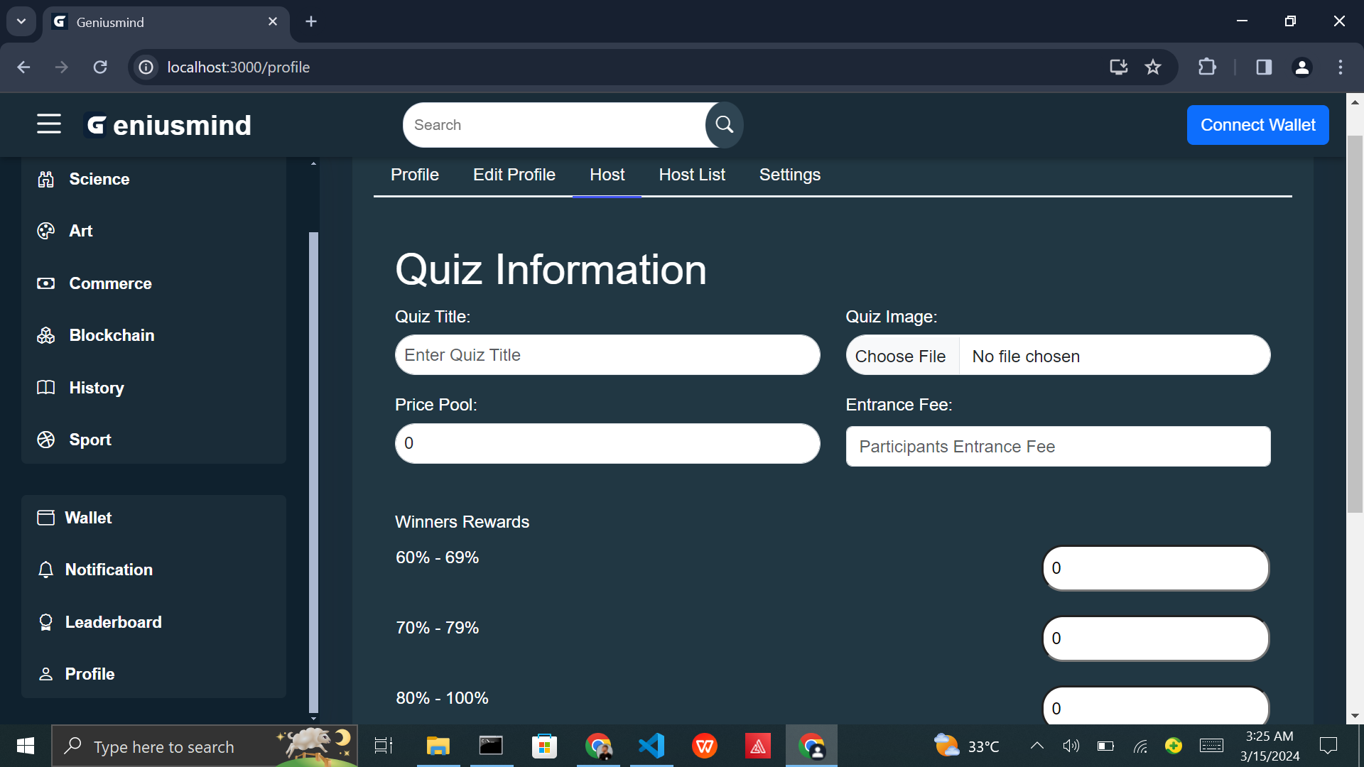
Task: Bookmark this page with star icon
Action: tap(1152, 67)
